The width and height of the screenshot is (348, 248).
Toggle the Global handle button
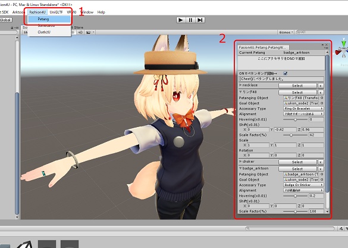point(5,20)
